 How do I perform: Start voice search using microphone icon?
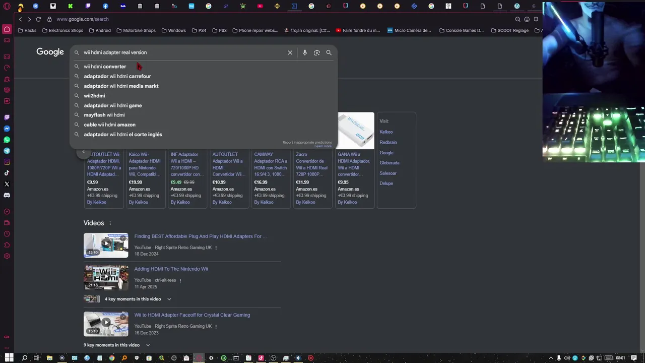tap(304, 52)
